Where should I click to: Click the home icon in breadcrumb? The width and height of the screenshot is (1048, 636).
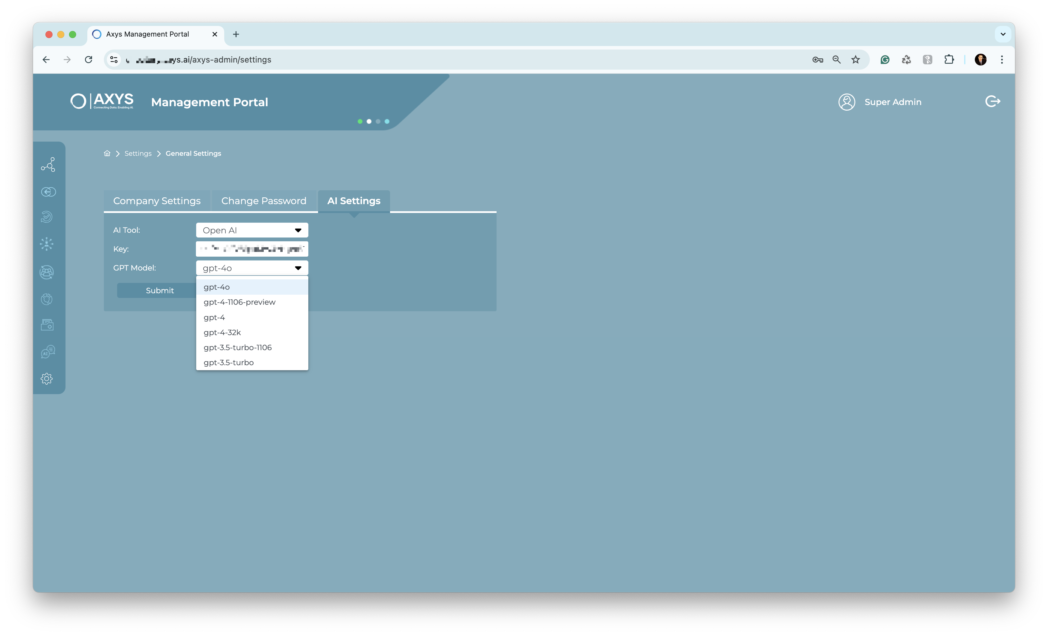click(107, 153)
